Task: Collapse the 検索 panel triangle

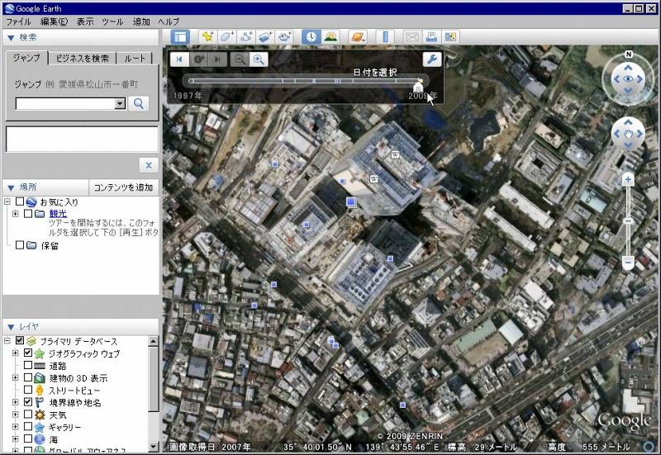Action: pyautogui.click(x=11, y=38)
